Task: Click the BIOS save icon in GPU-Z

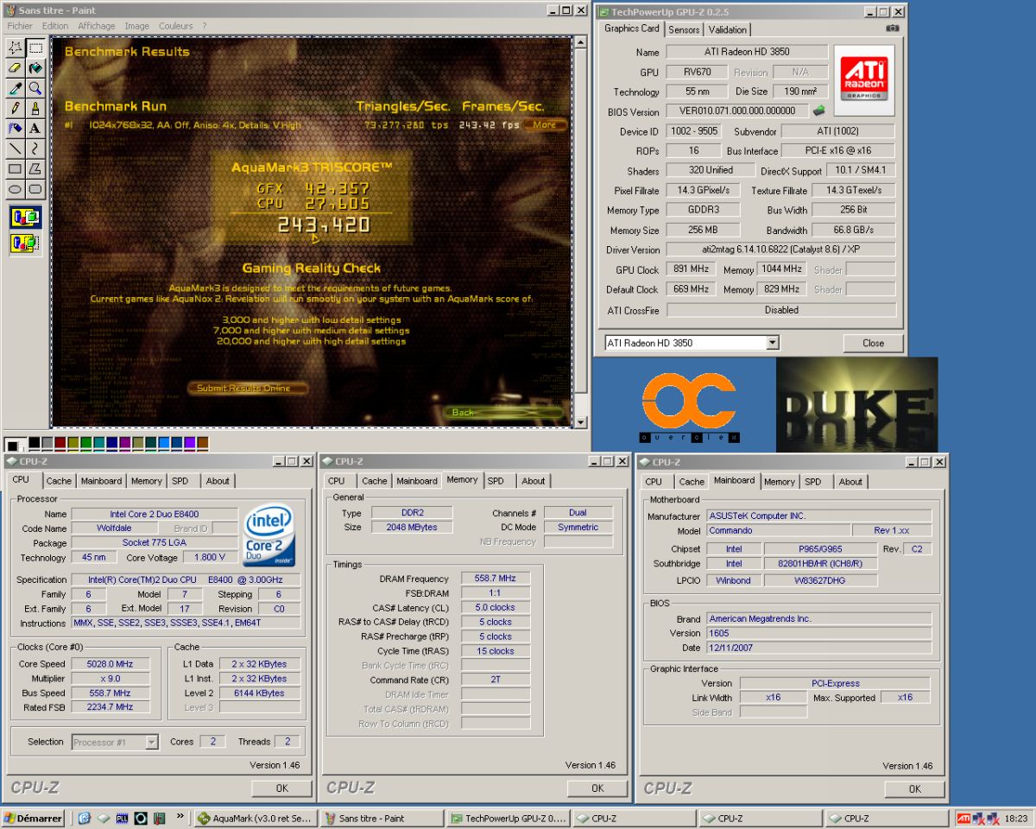Action: [x=818, y=111]
